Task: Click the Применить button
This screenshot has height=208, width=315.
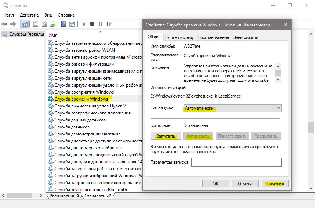Action: 275,183
